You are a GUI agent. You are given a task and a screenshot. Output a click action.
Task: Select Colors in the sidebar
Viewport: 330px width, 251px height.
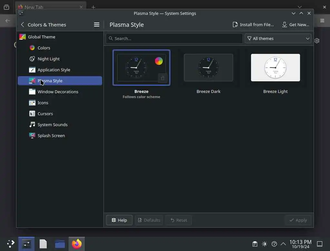pos(60,48)
